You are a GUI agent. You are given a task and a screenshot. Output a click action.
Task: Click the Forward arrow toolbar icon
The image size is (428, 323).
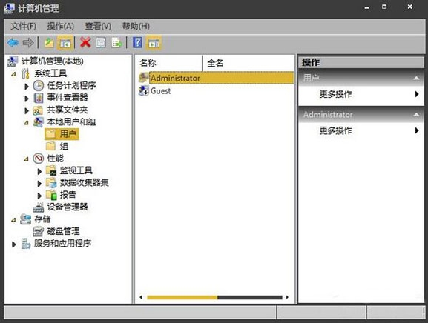(x=28, y=43)
